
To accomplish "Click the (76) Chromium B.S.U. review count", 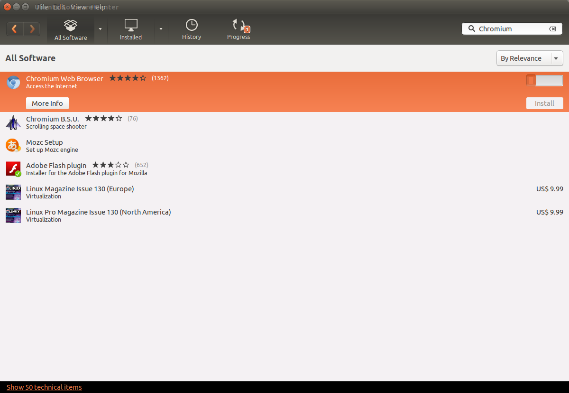I will pyautogui.click(x=133, y=119).
